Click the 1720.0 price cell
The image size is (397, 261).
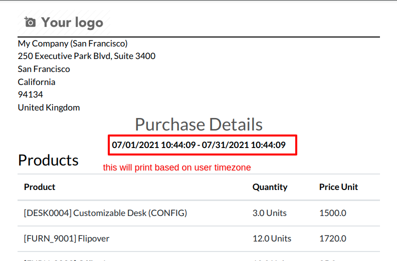tap(333, 238)
